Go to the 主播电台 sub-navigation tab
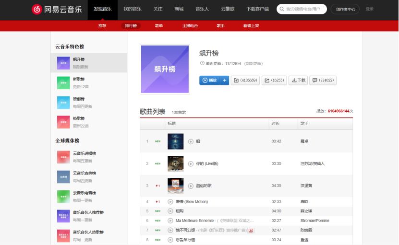This screenshot has height=245, width=399. click(x=190, y=26)
